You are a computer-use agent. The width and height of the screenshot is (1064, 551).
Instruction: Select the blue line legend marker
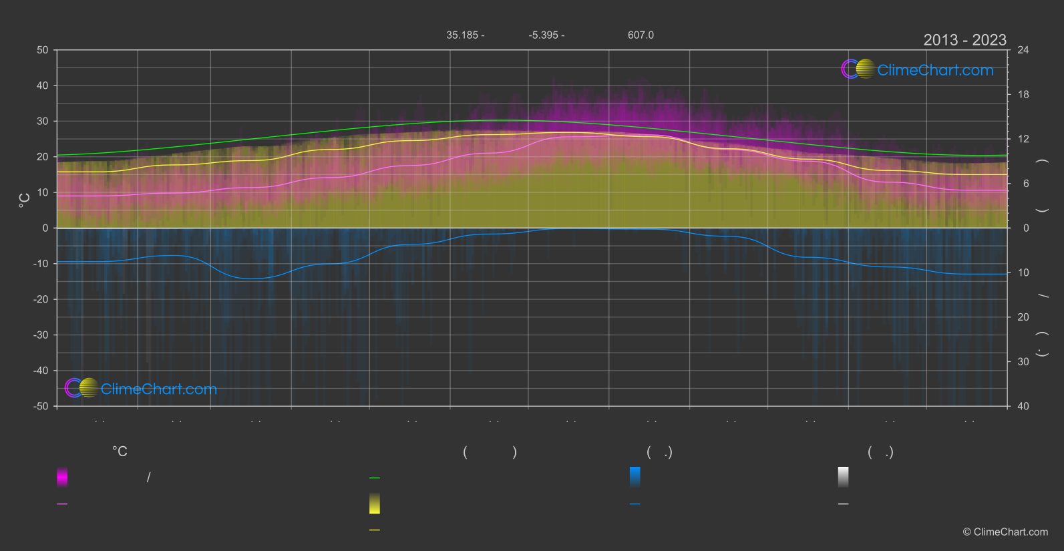[x=635, y=504]
